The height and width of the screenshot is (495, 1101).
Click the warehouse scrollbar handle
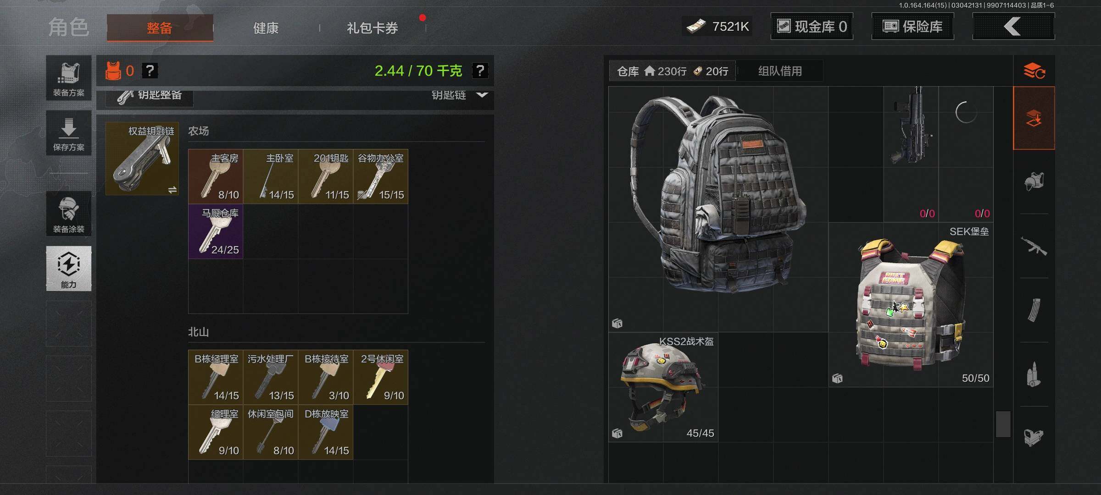[1003, 424]
